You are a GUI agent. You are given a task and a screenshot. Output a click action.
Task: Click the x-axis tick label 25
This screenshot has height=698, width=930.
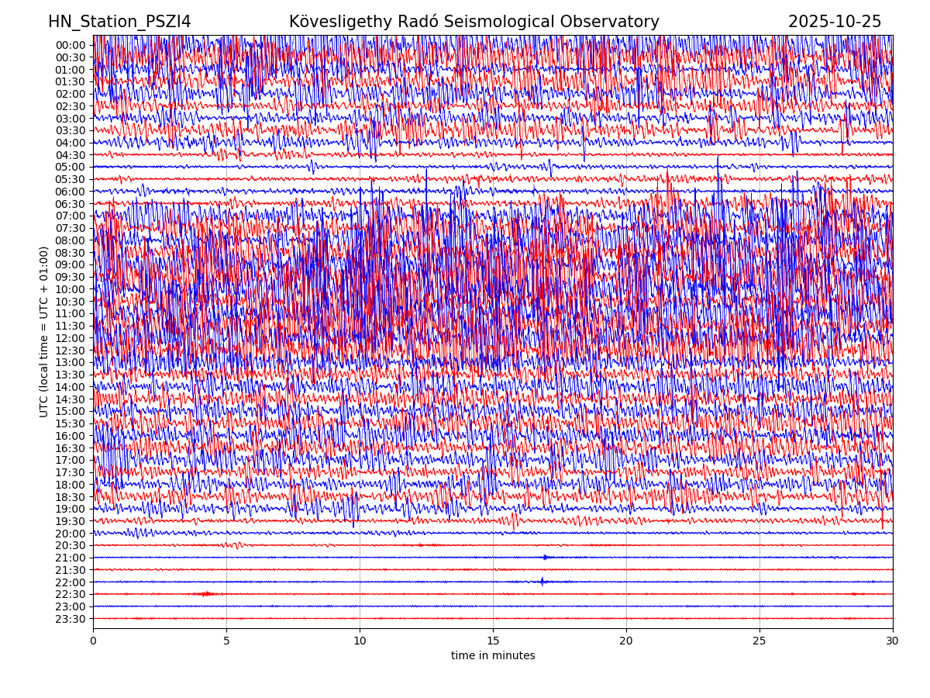(759, 641)
